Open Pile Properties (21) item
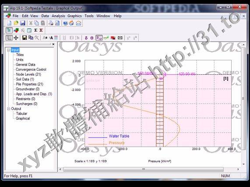Screen dimensions: 250x187 [x=29, y=84]
